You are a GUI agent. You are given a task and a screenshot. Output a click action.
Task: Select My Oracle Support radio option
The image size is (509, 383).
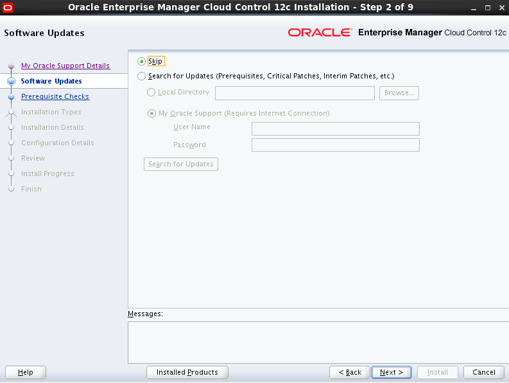(151, 113)
